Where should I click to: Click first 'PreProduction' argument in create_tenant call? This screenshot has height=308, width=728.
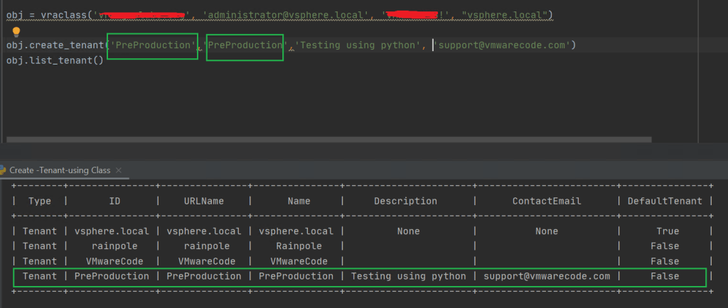pos(152,45)
